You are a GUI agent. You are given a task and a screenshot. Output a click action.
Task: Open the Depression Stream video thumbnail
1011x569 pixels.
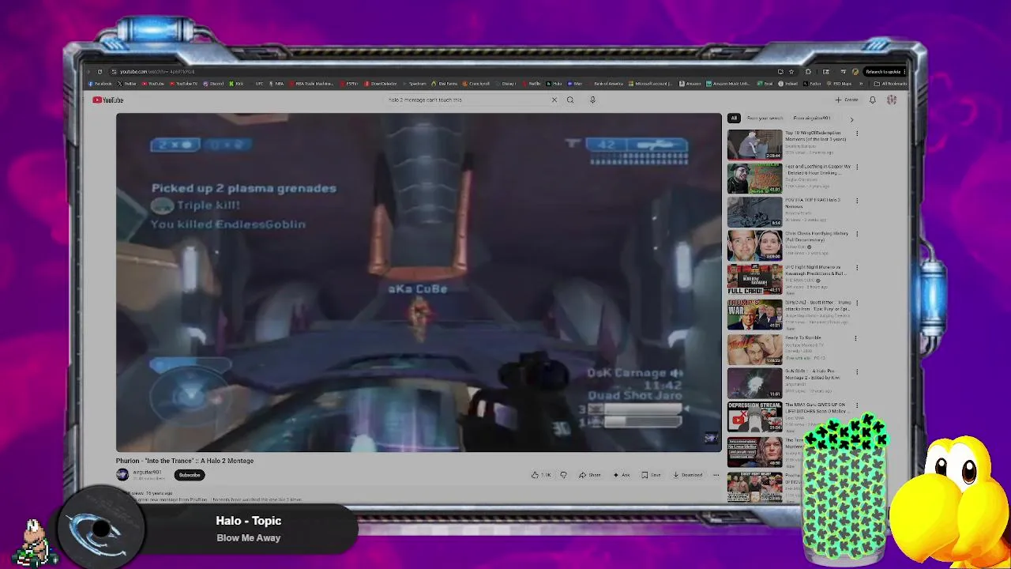pos(754,416)
